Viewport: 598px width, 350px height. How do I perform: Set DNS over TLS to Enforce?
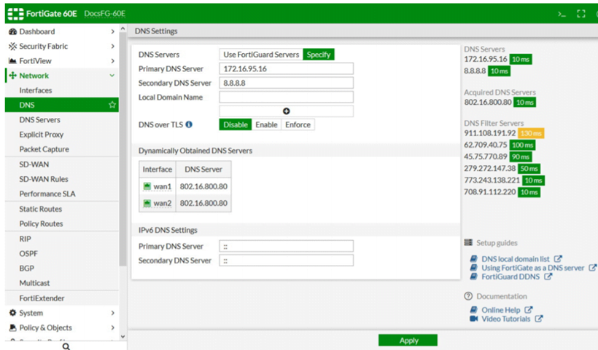[298, 124]
